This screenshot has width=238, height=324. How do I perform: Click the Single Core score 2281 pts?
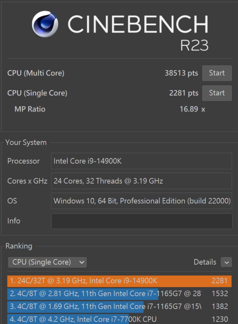186,93
